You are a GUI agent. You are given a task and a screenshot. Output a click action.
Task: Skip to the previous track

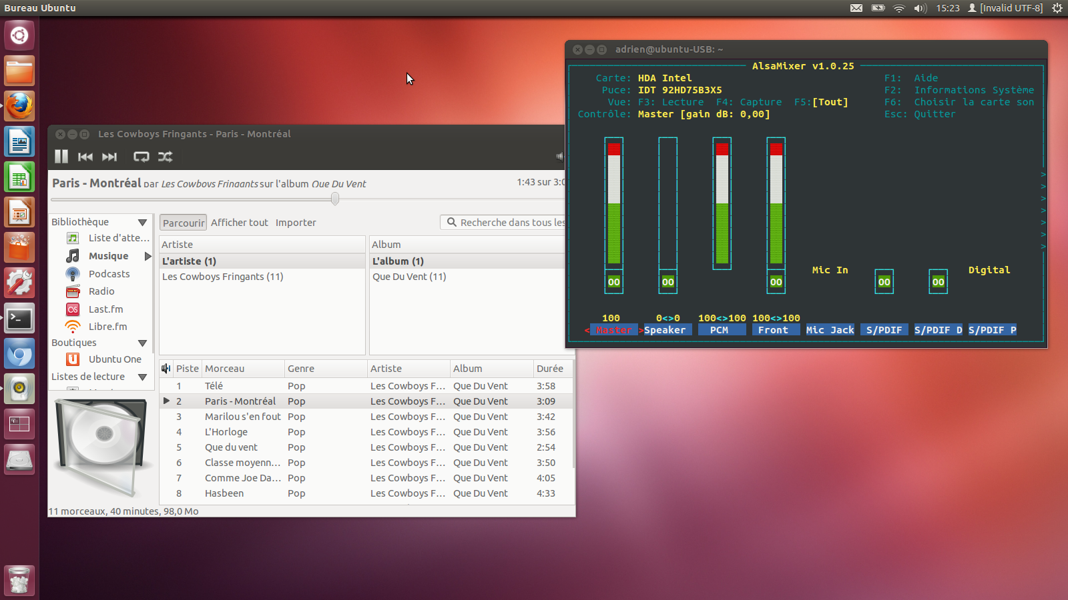coord(85,157)
